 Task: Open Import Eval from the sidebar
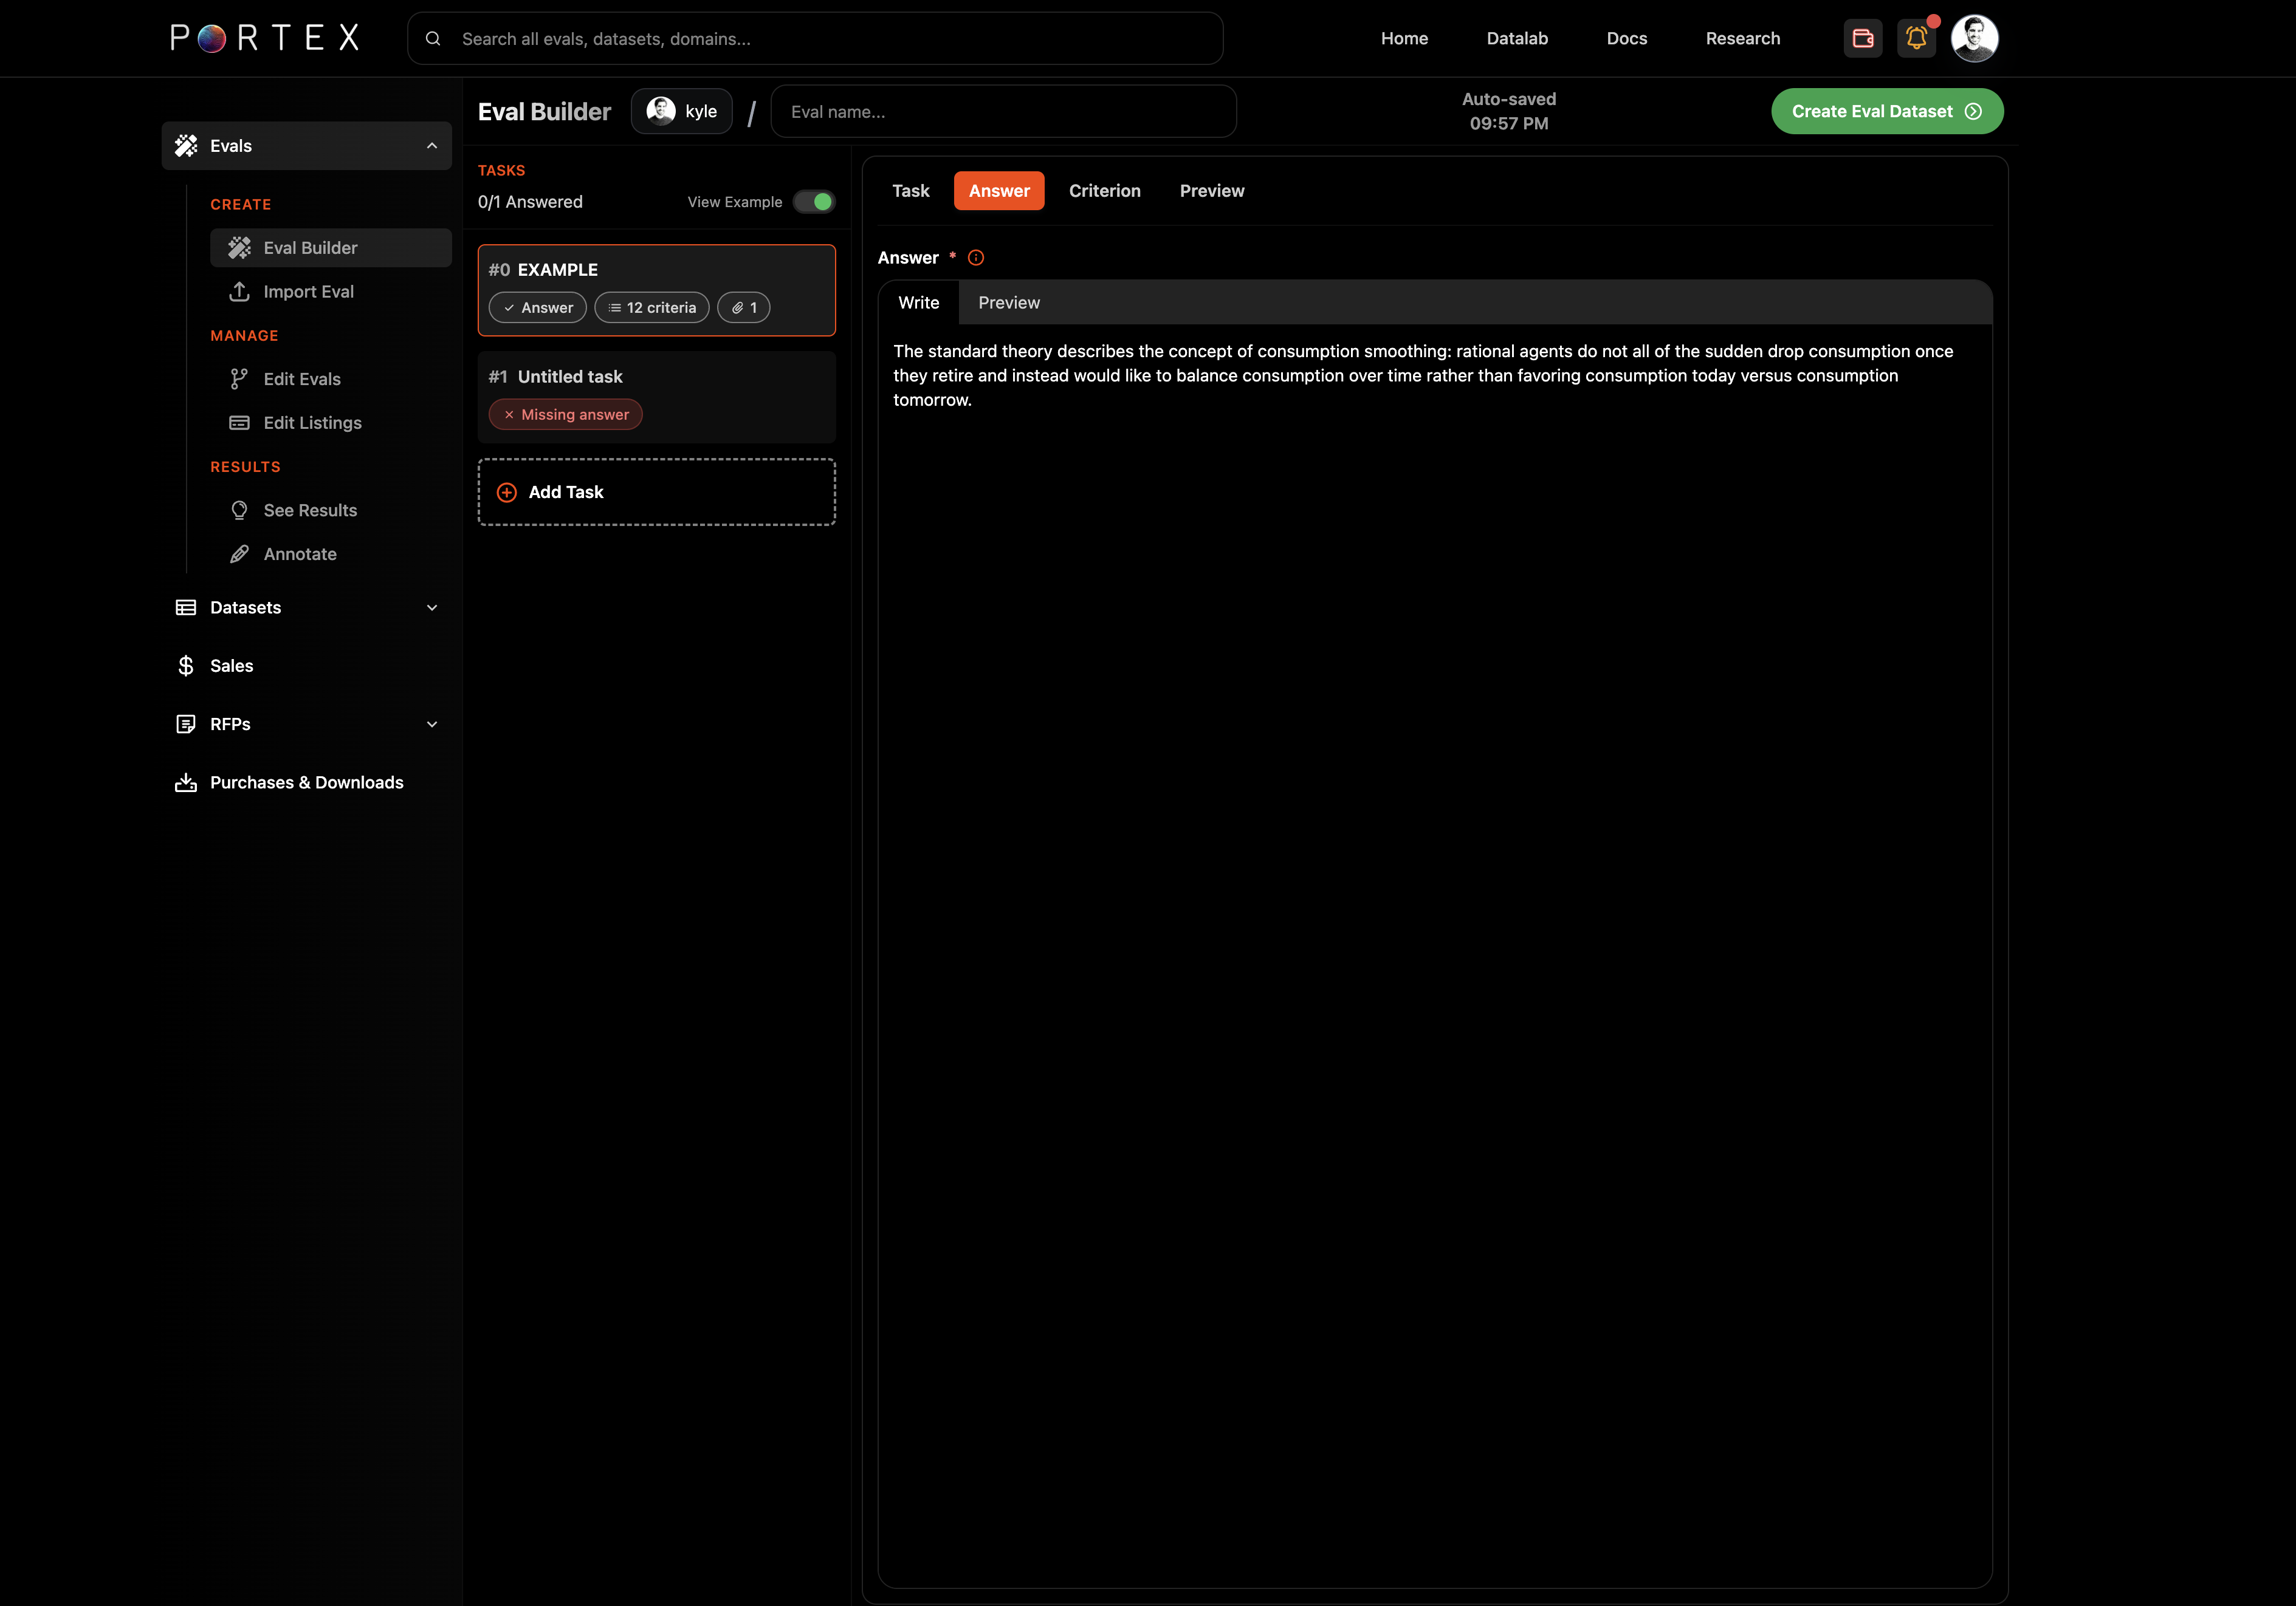point(308,292)
